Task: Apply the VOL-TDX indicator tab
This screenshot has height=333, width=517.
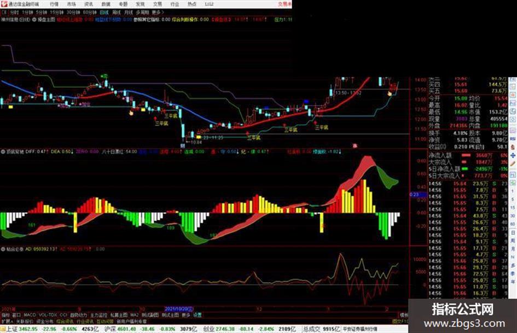Action: (x=48, y=315)
